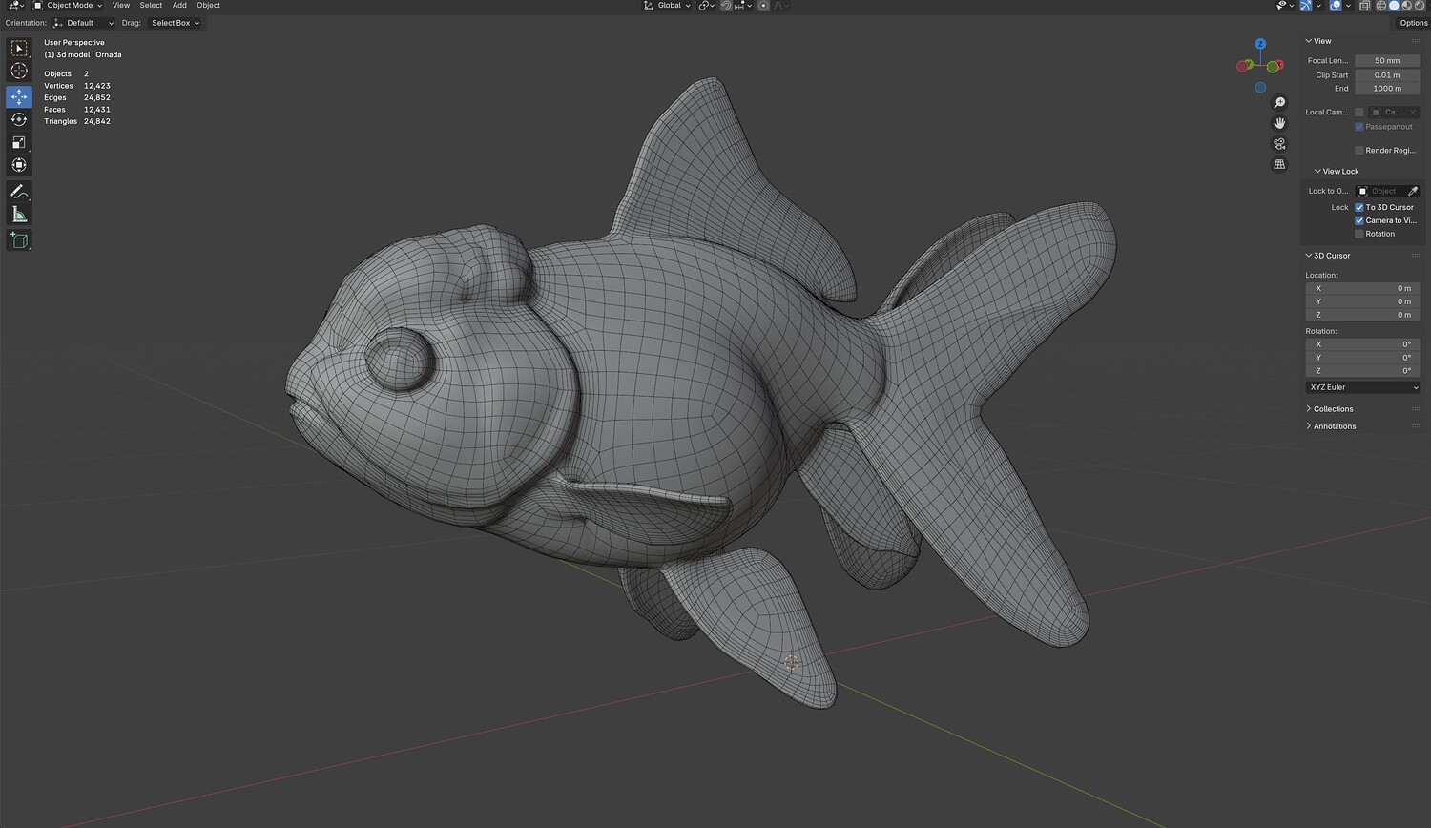The image size is (1431, 828).
Task: Clear the Local Camera field with X
Action: tap(1413, 113)
